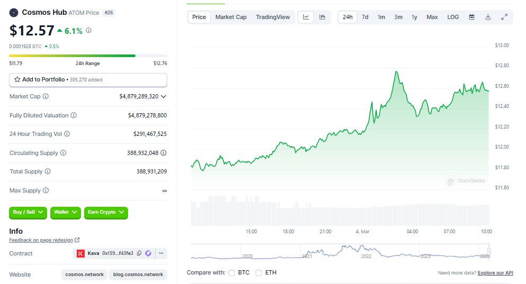
Task: Click the star icon in Add to Portfolio
Action: click(x=17, y=79)
